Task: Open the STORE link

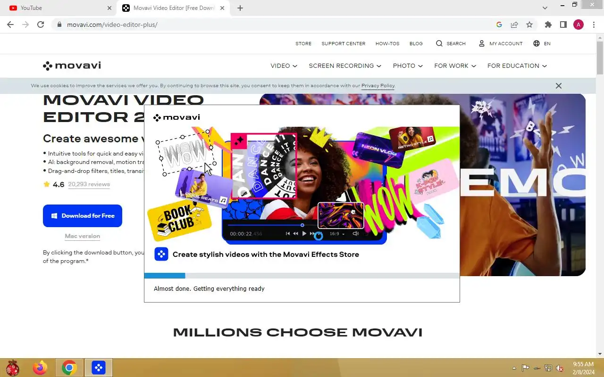Action: click(303, 43)
